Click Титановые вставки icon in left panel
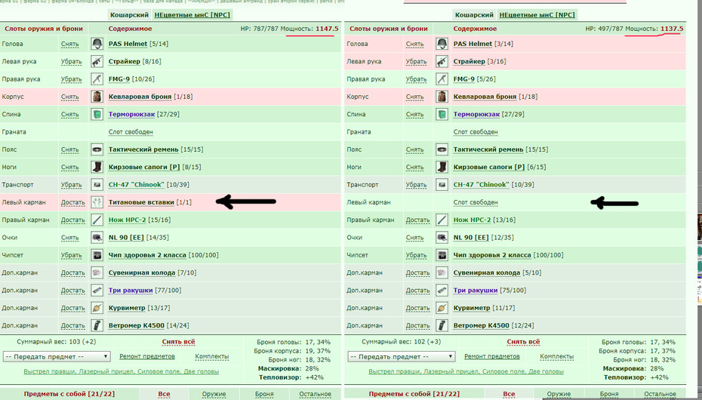 click(97, 202)
